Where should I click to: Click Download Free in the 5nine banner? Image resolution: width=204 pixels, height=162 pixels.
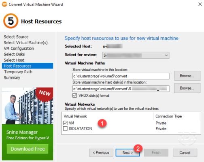28,149
